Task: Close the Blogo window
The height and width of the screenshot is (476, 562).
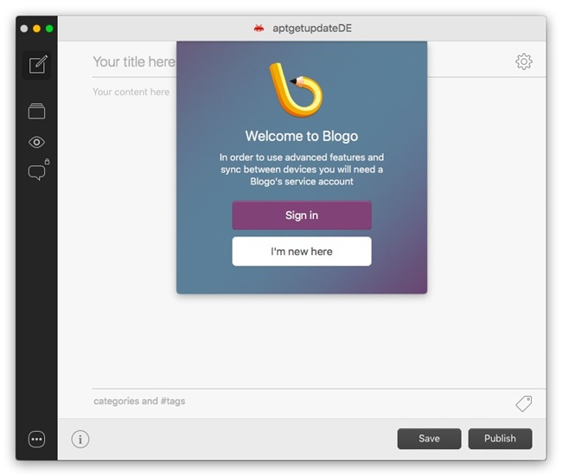Action: [x=24, y=29]
